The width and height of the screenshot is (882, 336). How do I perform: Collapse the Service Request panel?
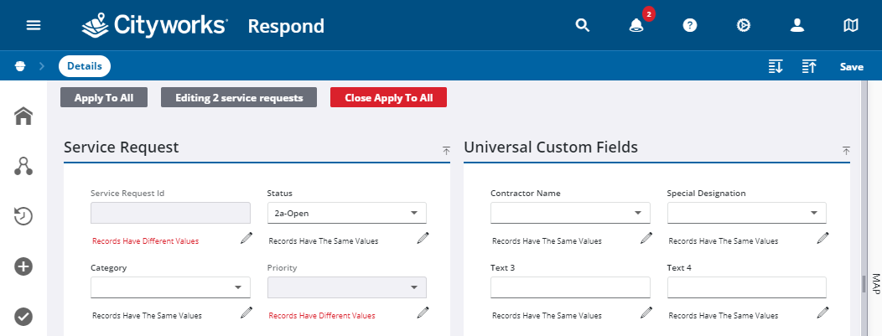[447, 150]
